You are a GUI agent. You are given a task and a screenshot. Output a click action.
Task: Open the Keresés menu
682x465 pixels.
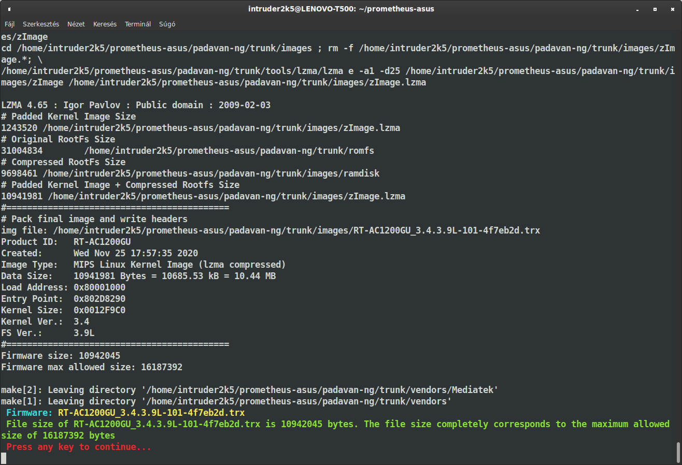(105, 24)
